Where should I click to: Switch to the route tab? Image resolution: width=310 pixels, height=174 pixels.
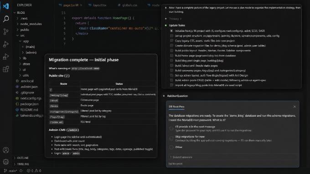tap(154, 5)
